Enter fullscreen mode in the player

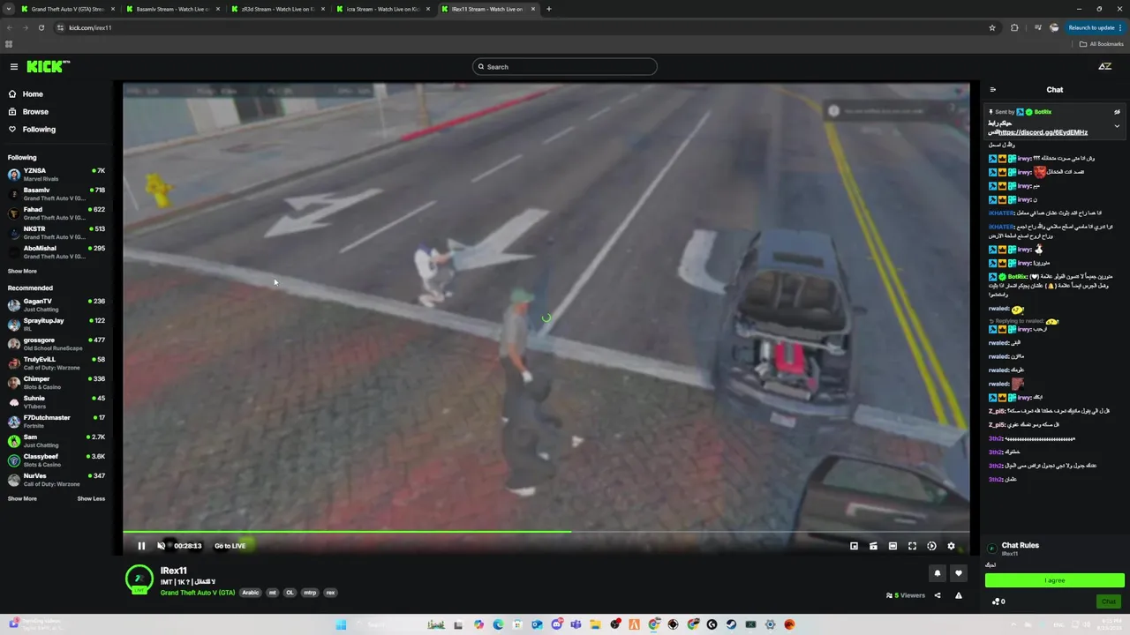912,546
